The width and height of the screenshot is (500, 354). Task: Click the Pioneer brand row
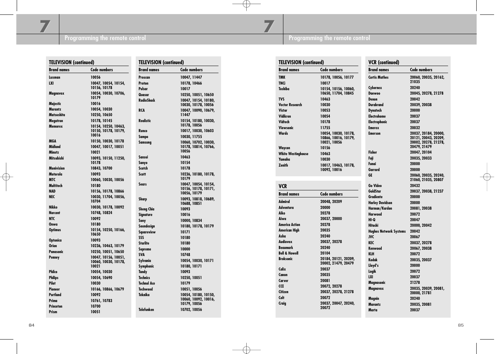(x=54, y=289)
